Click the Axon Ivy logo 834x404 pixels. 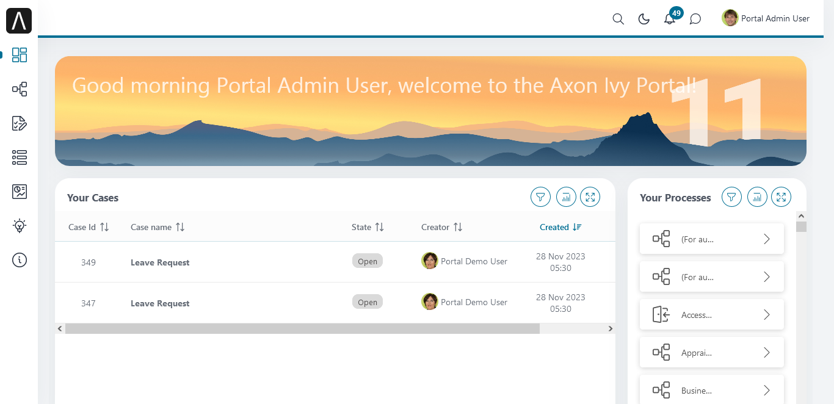pos(19,21)
